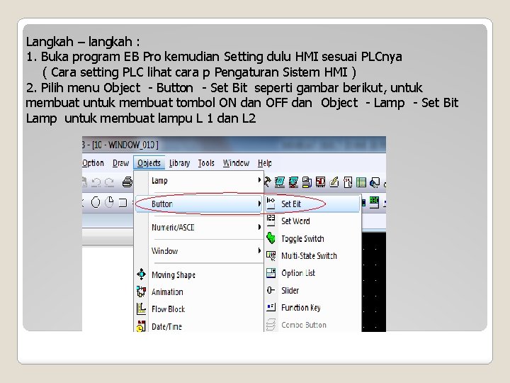Screen dimensions: 510x383
Task: Click the monitor icon with red mark
Action: click(x=293, y=182)
